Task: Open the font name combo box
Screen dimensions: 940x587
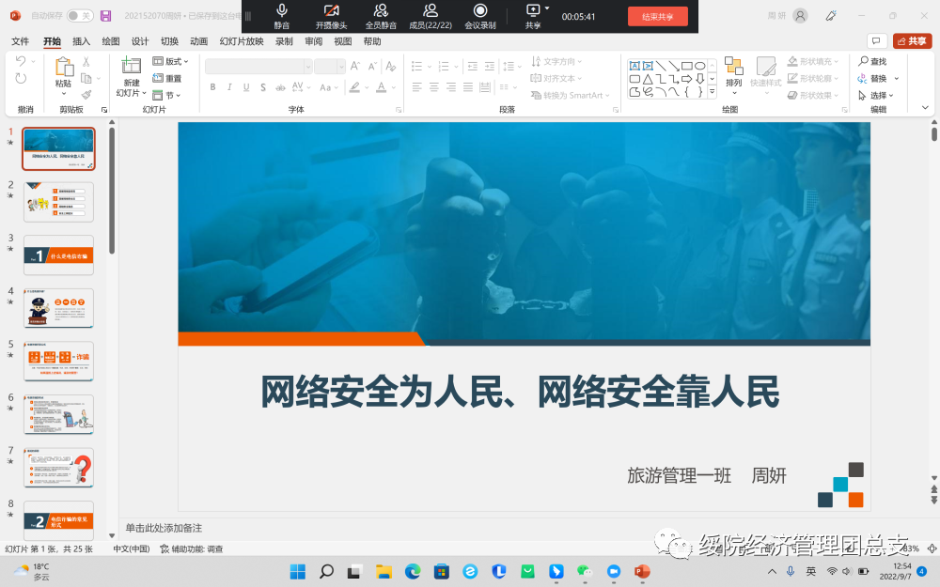Action: coord(258,66)
